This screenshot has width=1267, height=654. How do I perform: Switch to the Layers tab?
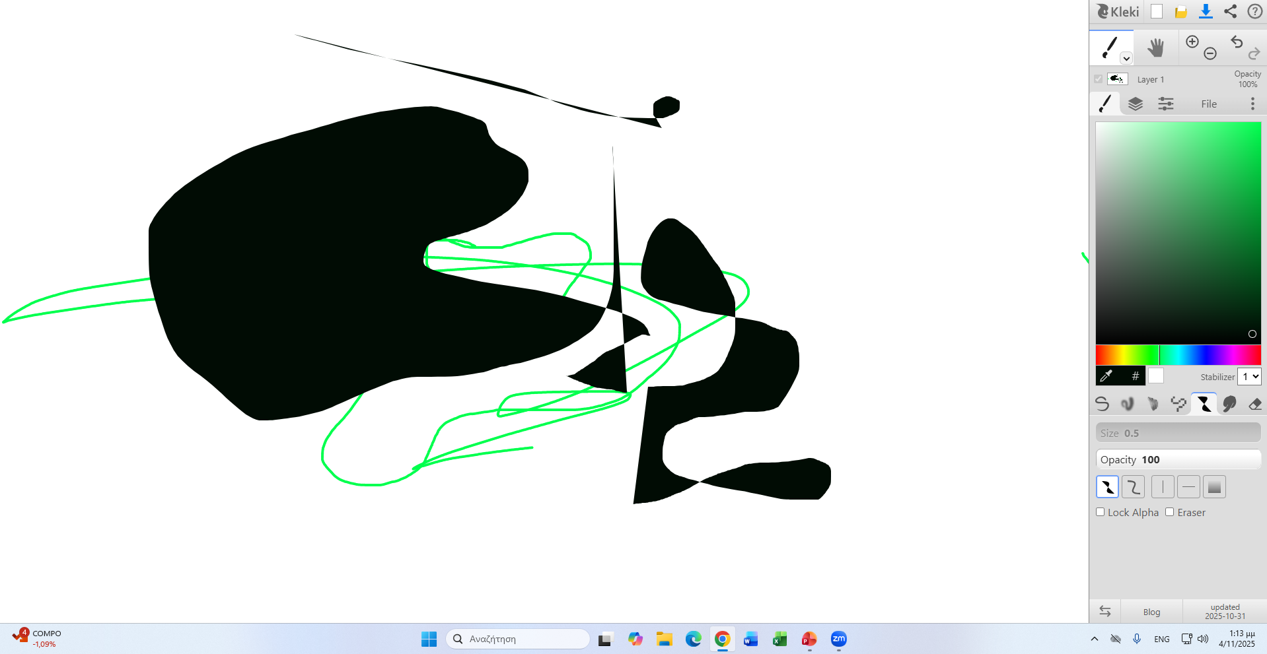tap(1136, 104)
